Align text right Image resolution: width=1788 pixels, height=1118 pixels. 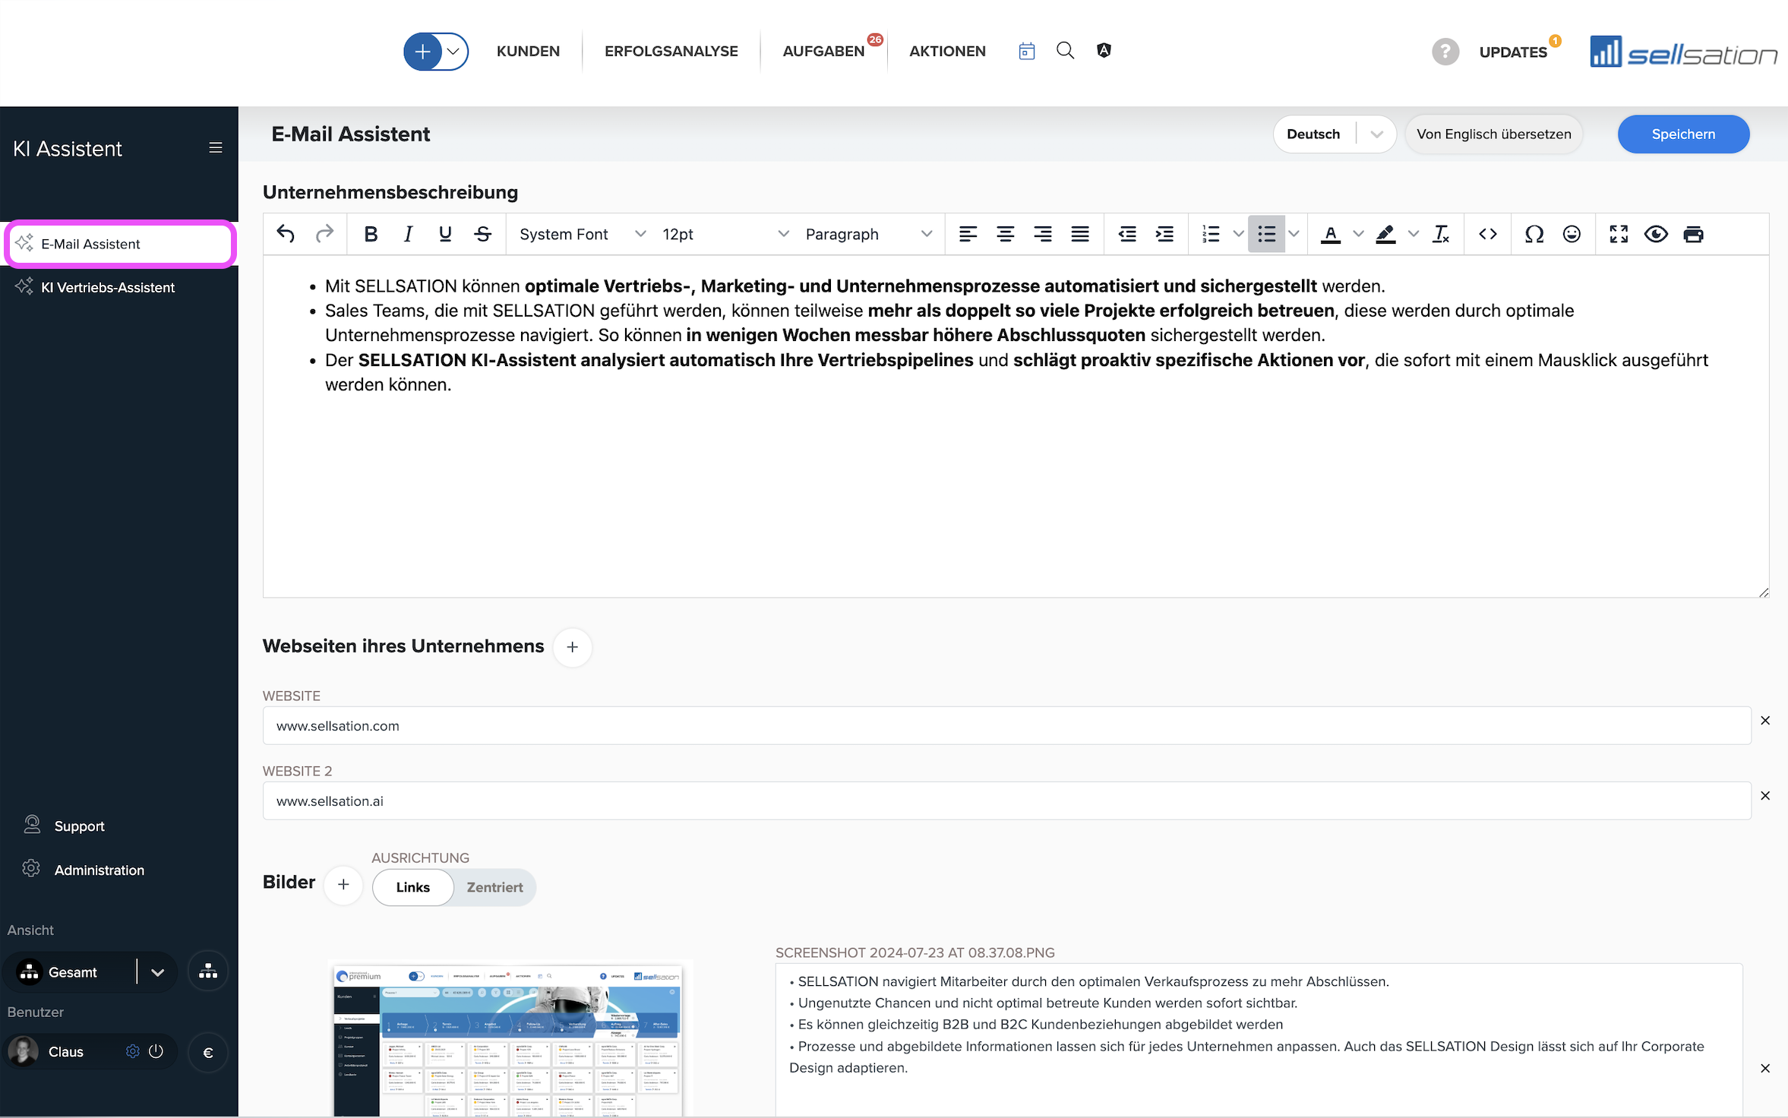(1043, 234)
